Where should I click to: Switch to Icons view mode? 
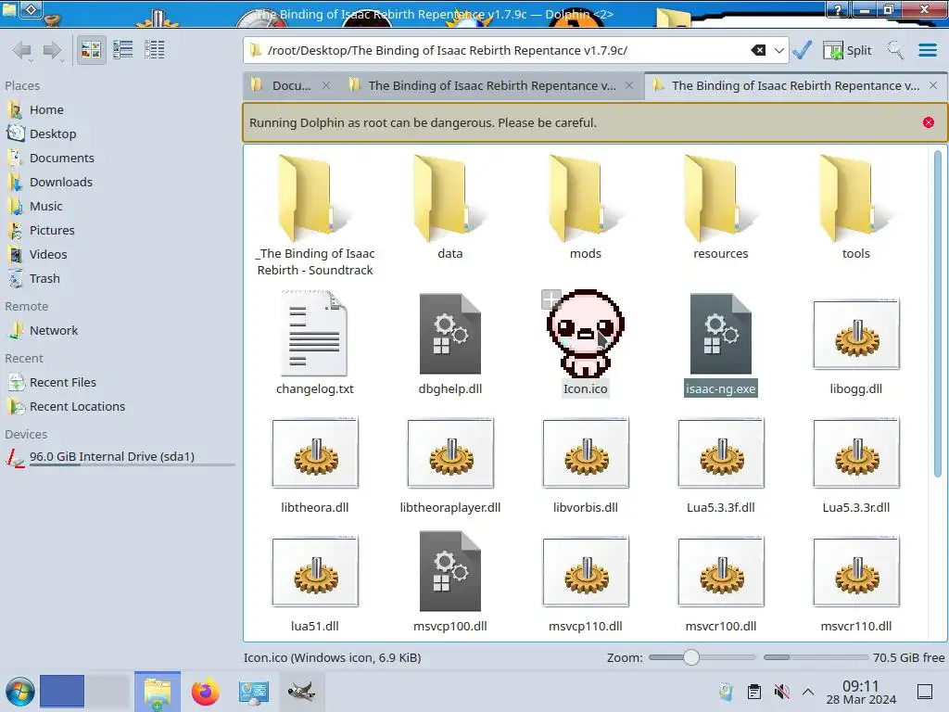pyautogui.click(x=91, y=50)
